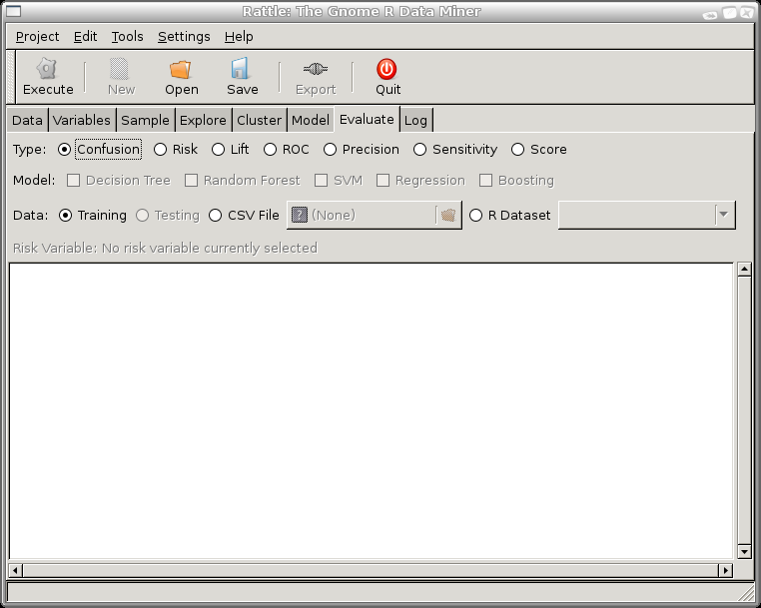Choose Testing as the data source
Image resolution: width=761 pixels, height=608 pixels.
click(142, 215)
